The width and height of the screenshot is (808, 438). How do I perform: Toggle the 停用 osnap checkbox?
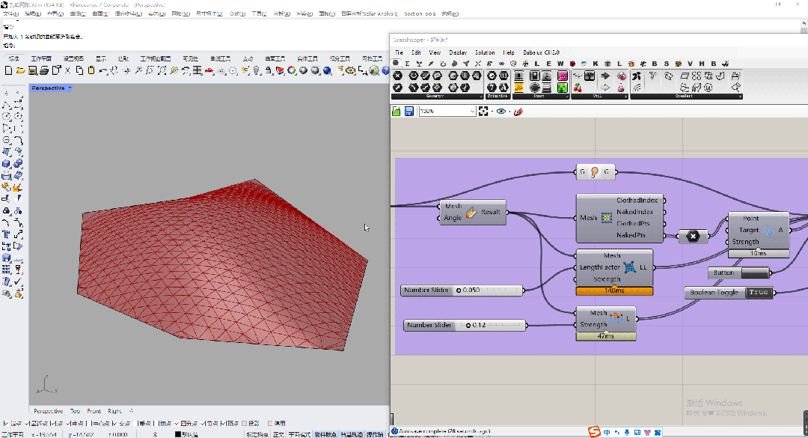pyautogui.click(x=270, y=424)
